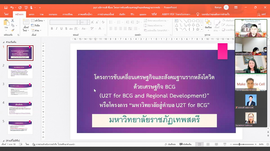Switch to Slide Sorter view icon

click(208, 144)
